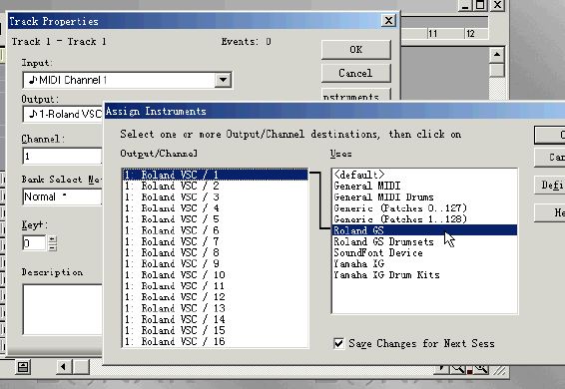The image size is (565, 389).
Task: Choose Roland GS Drumsets definition
Action: (x=424, y=241)
